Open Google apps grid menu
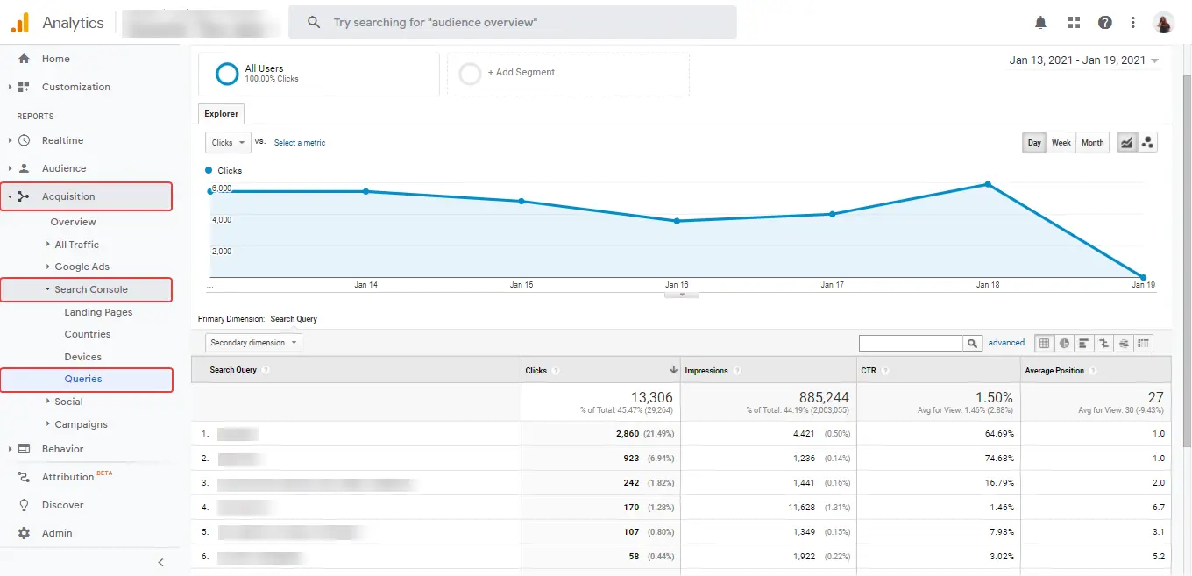 tap(1073, 22)
